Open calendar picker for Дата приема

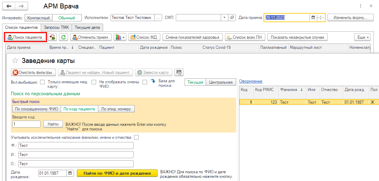pyautogui.click(x=313, y=18)
